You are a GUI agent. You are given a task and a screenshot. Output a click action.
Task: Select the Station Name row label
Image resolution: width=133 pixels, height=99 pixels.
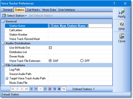point(17,26)
